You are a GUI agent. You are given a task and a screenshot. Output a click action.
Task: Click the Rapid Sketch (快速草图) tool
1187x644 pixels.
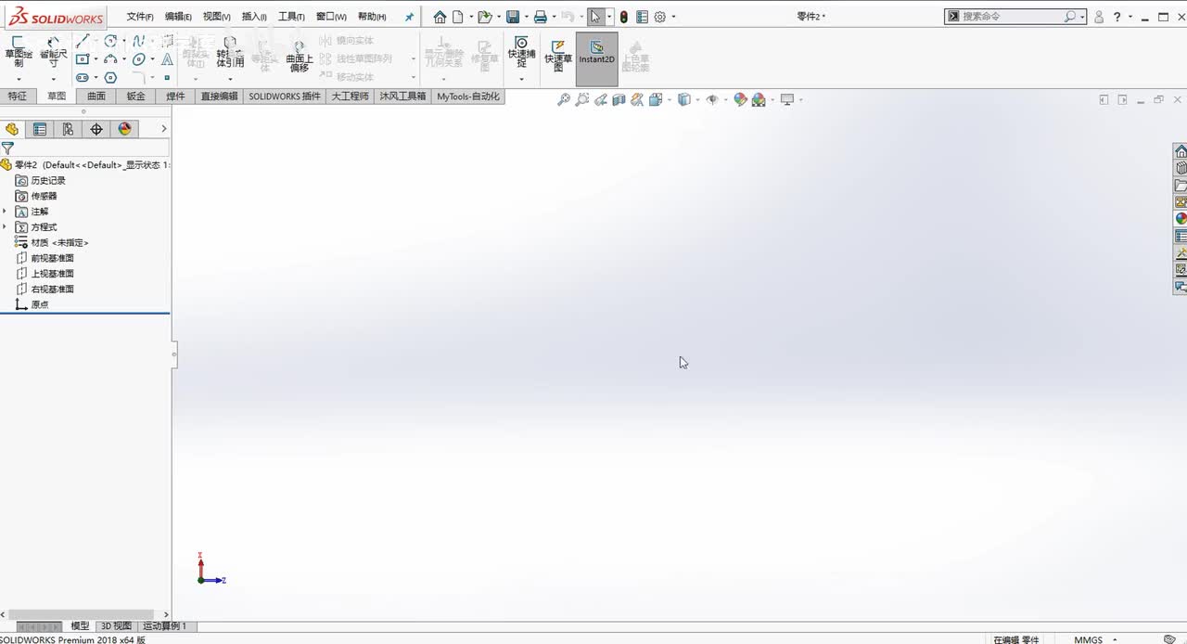(x=558, y=56)
